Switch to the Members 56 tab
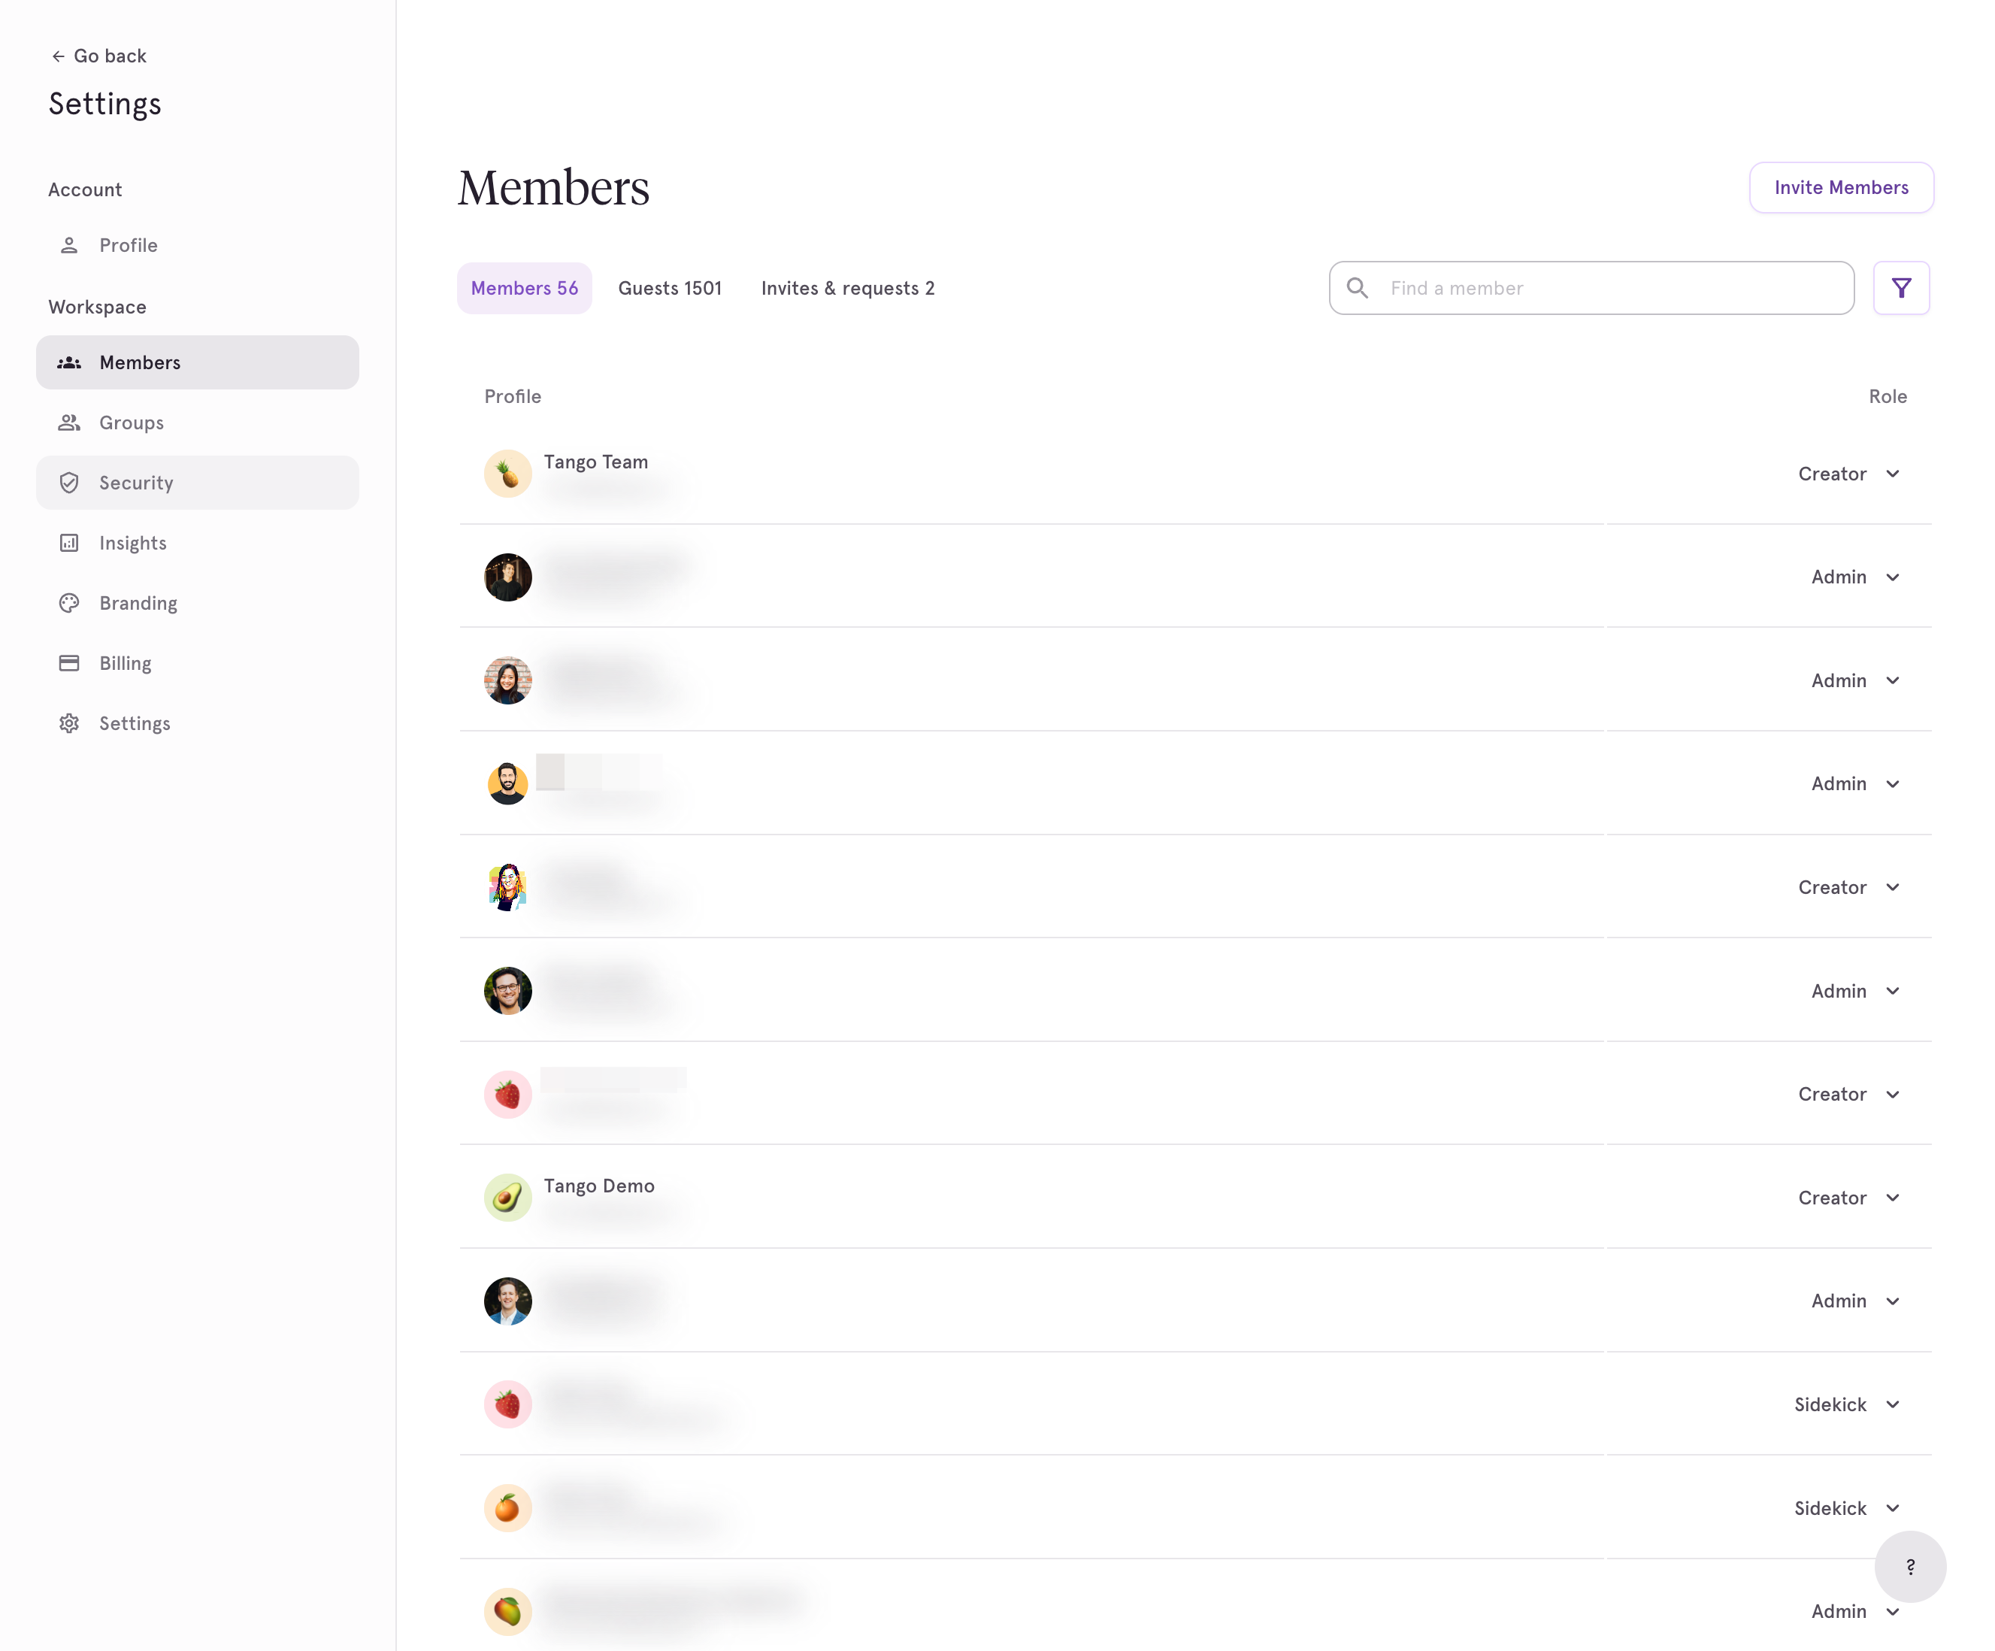Screen dimensions: 1995x1651 point(525,288)
